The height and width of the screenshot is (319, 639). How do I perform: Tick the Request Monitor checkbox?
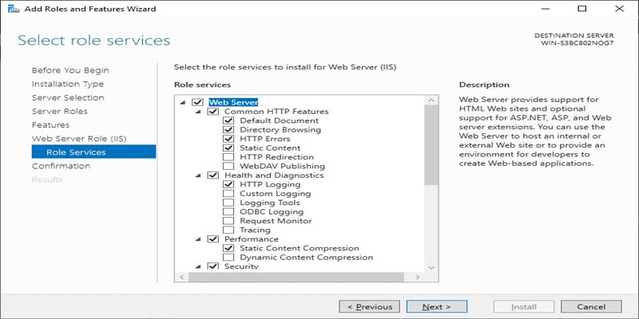pos(228,221)
